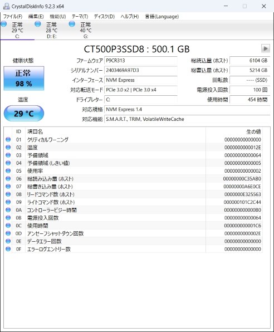Click the 29 °C temperature button
The image size is (274, 332).
click(24, 114)
